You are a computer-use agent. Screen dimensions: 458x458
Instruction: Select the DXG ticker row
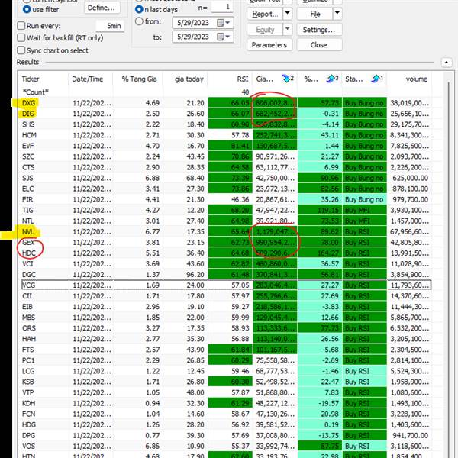[225, 103]
